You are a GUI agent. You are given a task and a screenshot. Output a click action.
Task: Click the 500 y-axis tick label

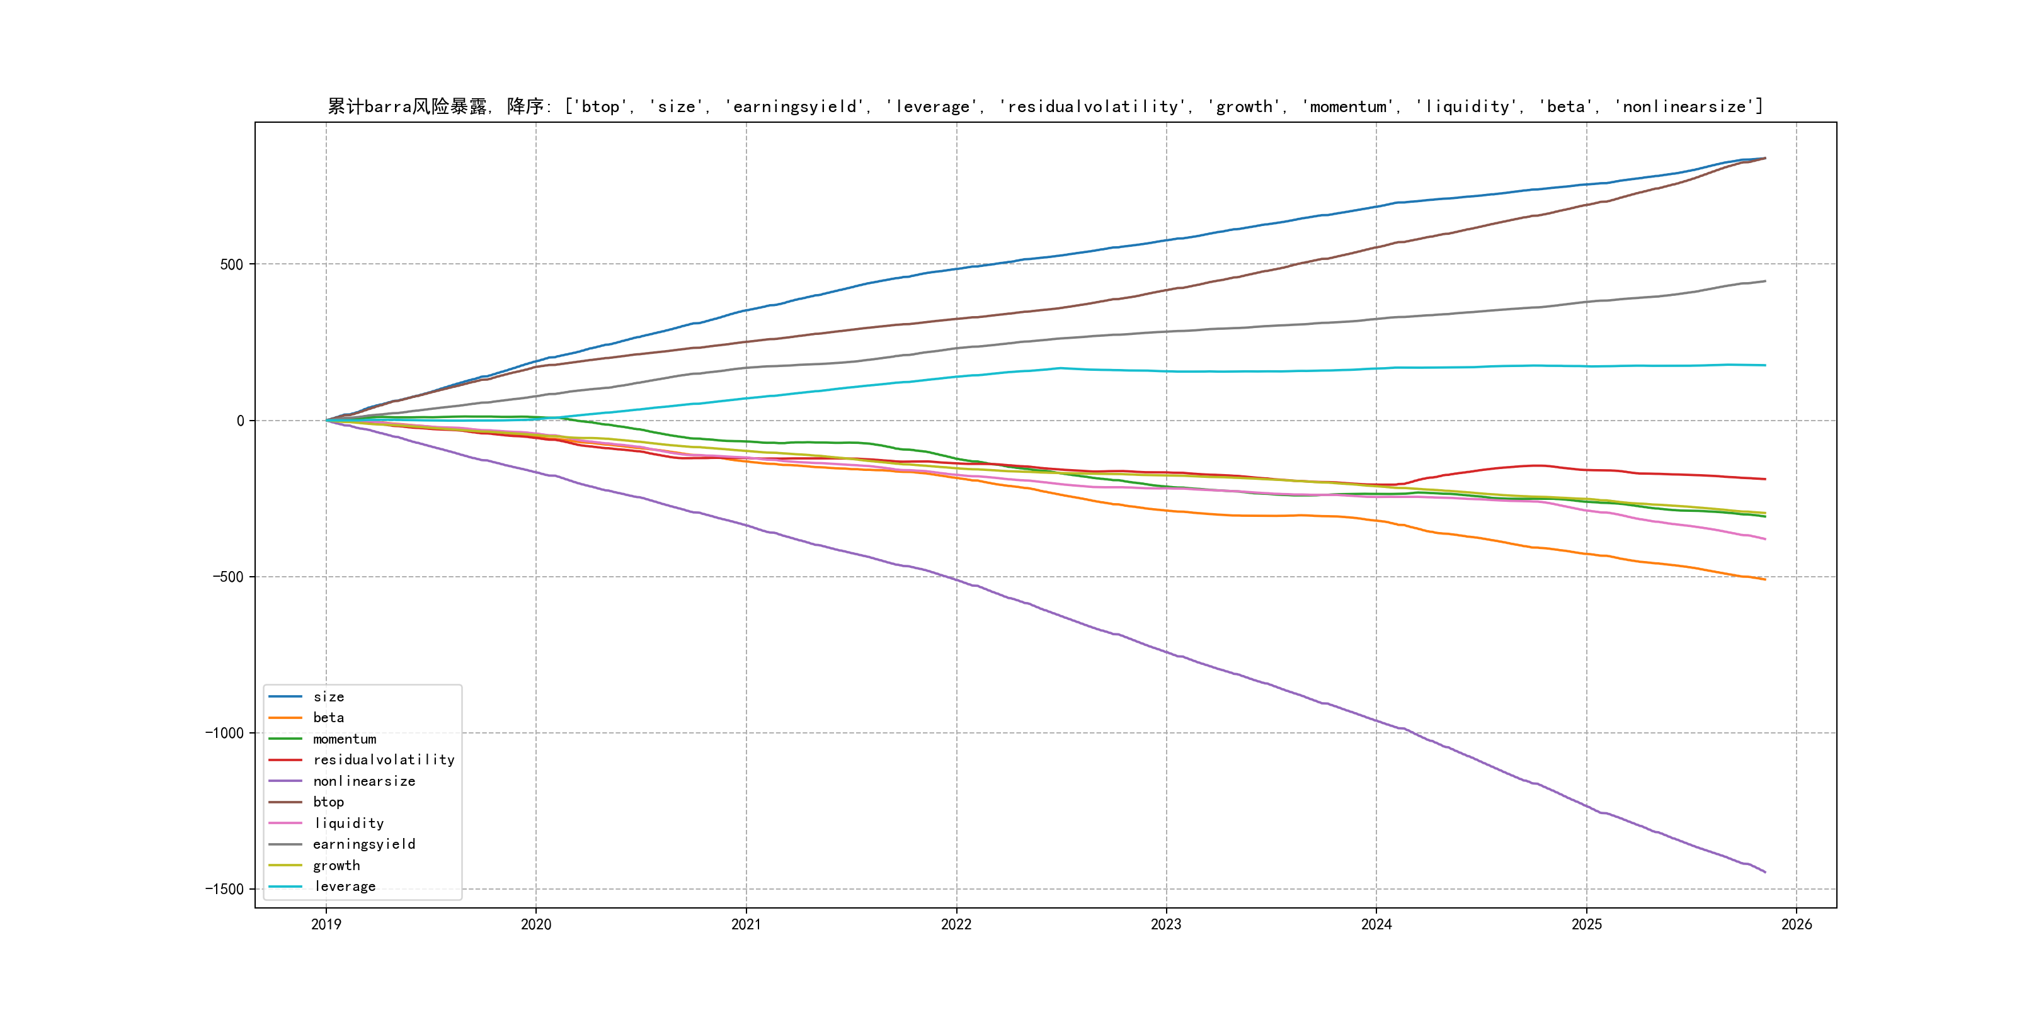[x=231, y=264]
